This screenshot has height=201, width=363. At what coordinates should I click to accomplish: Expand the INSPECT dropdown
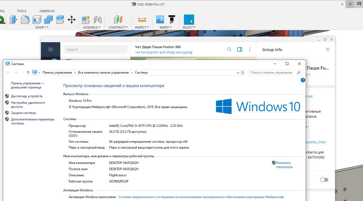coord(142,27)
